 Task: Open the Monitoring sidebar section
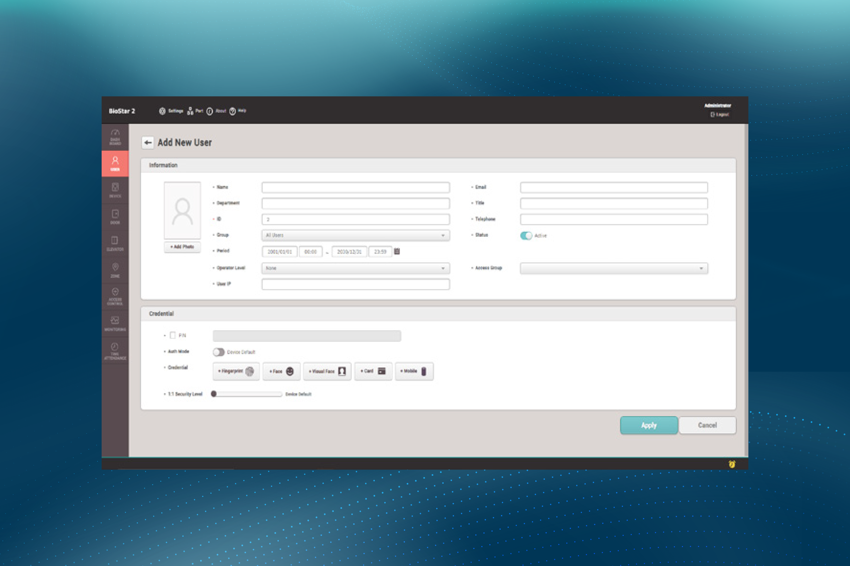tap(115, 324)
